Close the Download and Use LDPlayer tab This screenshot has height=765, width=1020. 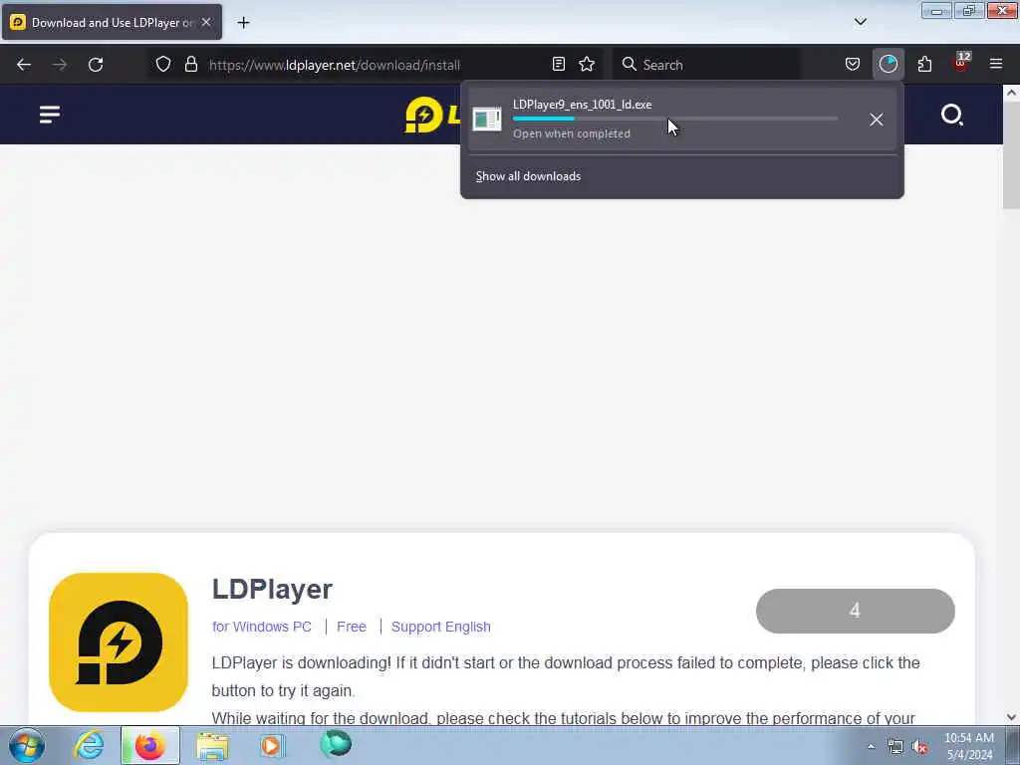(x=206, y=22)
